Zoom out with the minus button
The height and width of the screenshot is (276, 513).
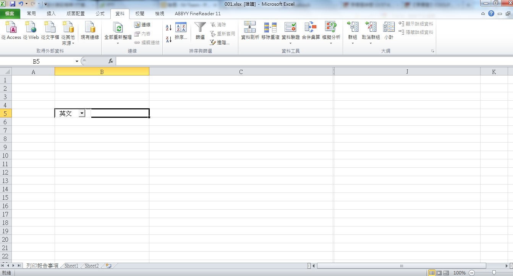[472, 273]
